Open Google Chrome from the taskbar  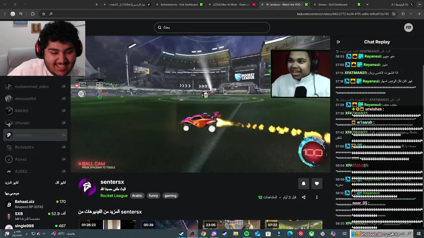pyautogui.click(x=203, y=234)
